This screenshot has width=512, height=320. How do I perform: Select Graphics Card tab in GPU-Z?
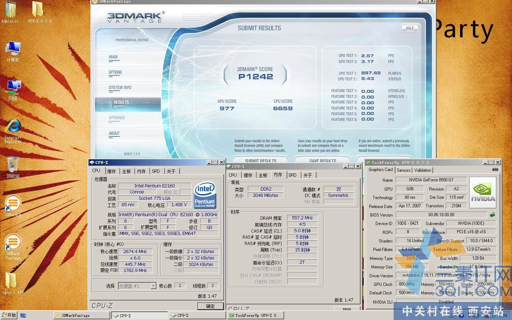tap(381, 170)
